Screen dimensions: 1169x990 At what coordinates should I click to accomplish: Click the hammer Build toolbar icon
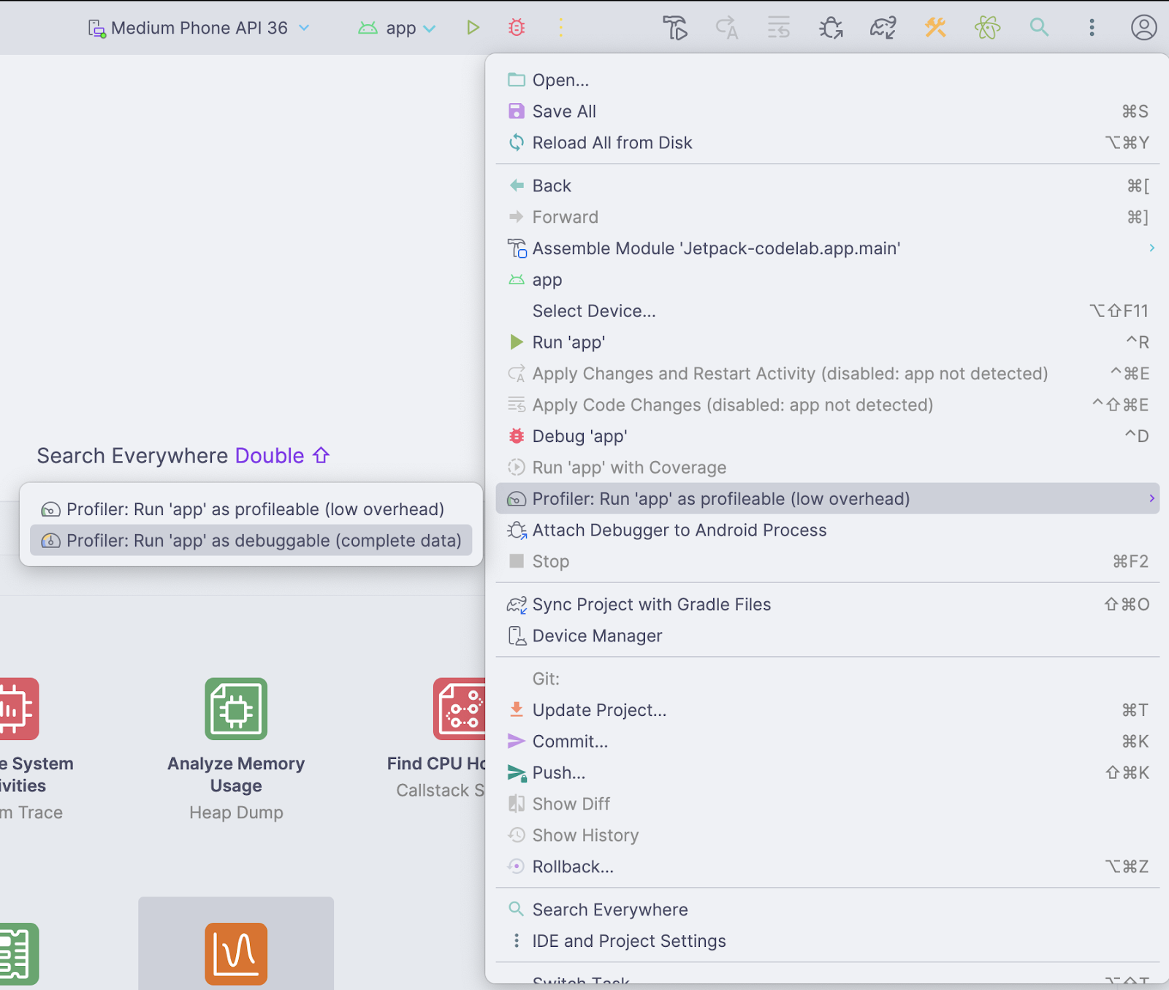click(674, 27)
